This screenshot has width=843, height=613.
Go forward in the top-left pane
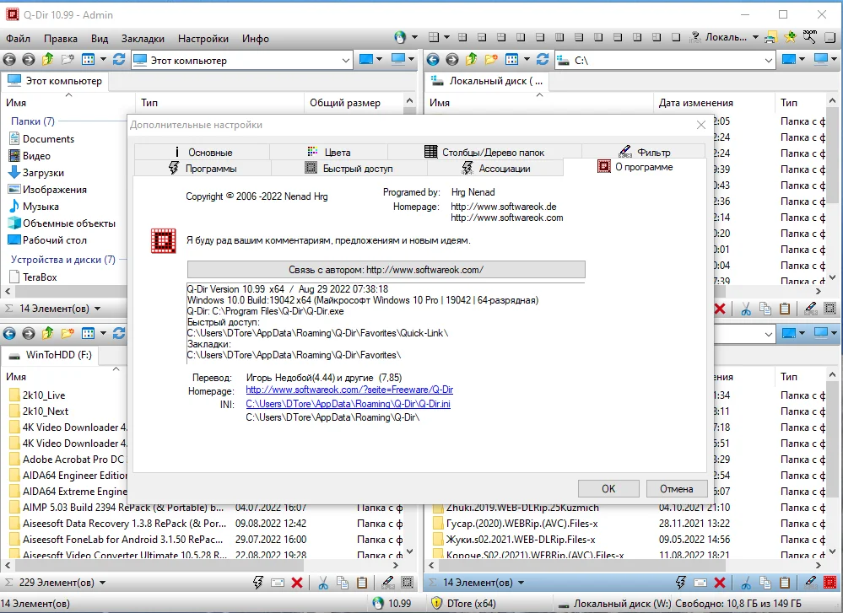[29, 60]
